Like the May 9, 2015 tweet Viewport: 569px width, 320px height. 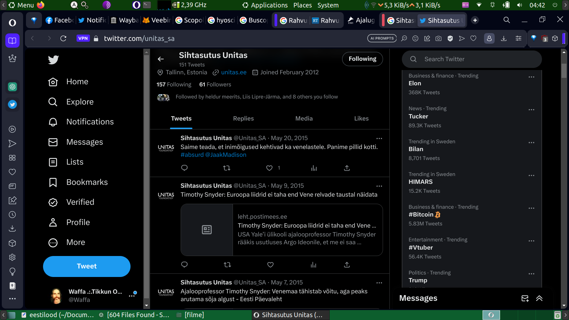click(270, 265)
